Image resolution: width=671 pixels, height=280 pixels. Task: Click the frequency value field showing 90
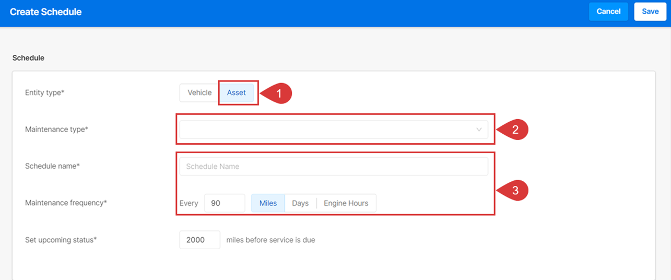point(225,203)
